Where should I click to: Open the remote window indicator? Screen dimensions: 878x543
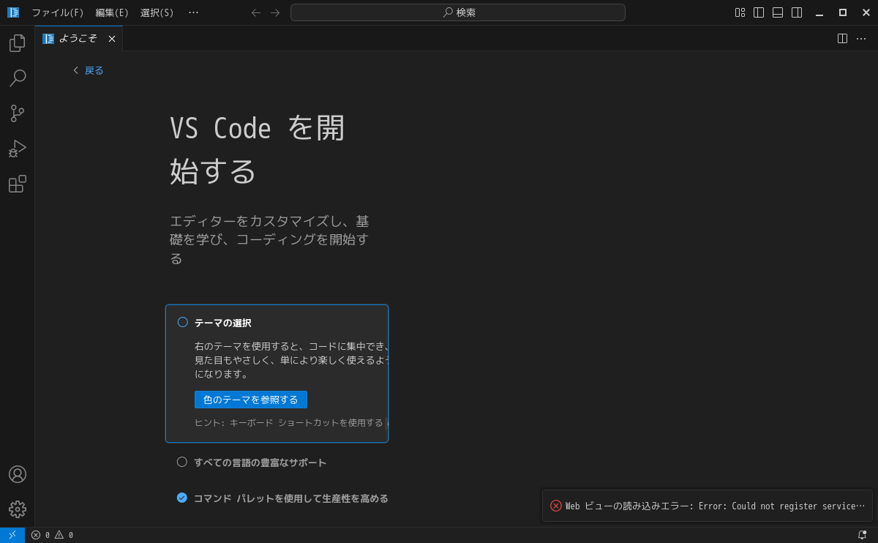pyautogui.click(x=12, y=535)
